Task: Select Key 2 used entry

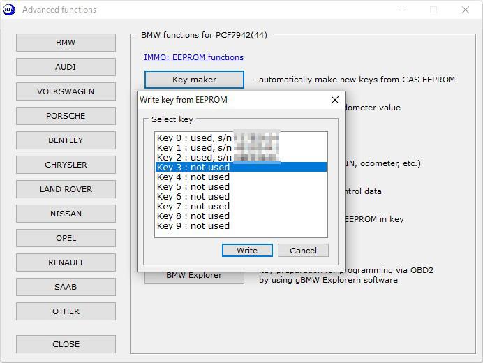Action: tap(241, 158)
